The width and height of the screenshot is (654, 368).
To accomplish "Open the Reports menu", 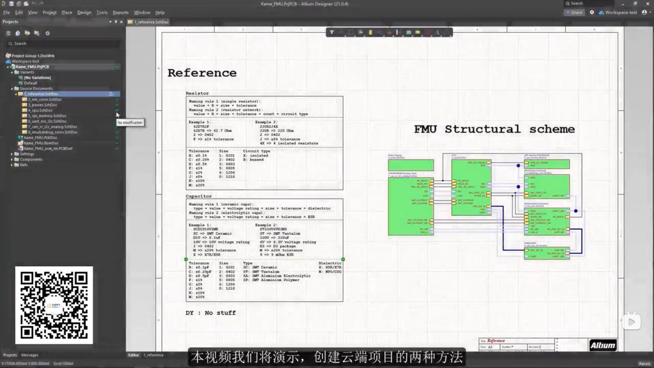I will coord(120,12).
